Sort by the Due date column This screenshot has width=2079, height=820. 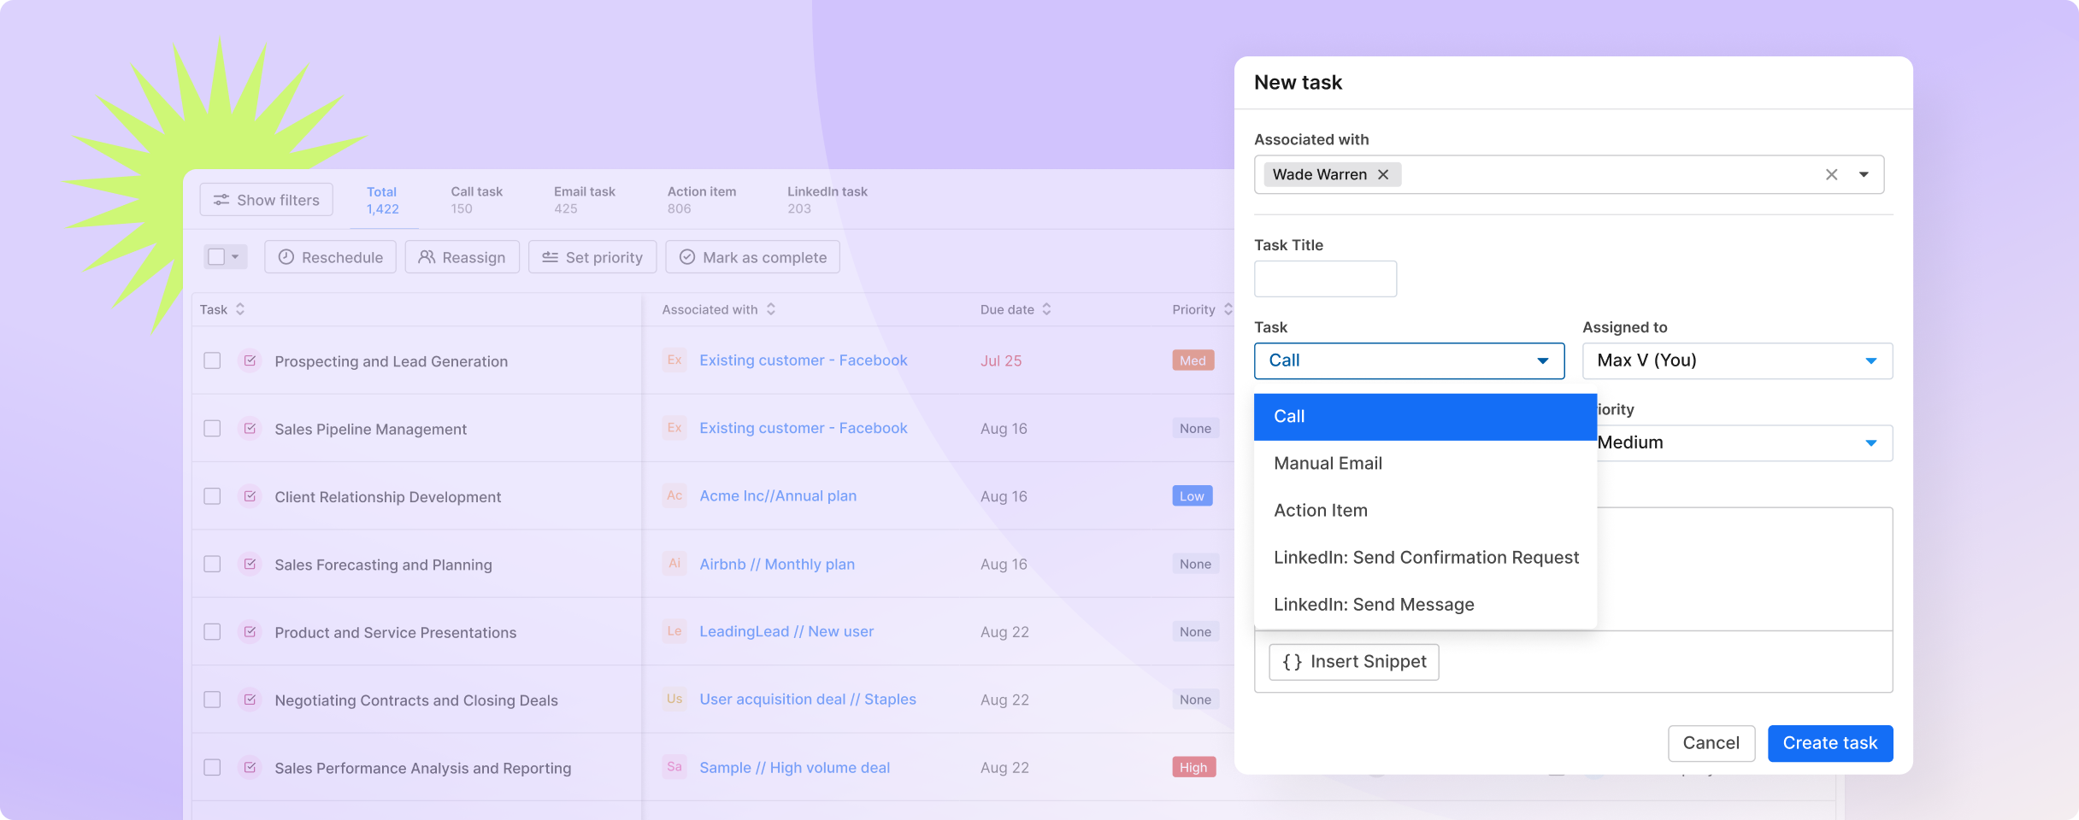coord(1046,309)
